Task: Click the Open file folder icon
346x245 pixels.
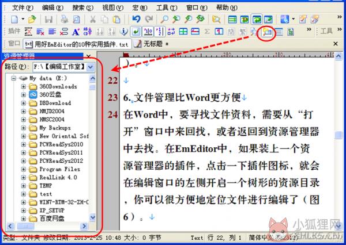Action: coord(32,20)
